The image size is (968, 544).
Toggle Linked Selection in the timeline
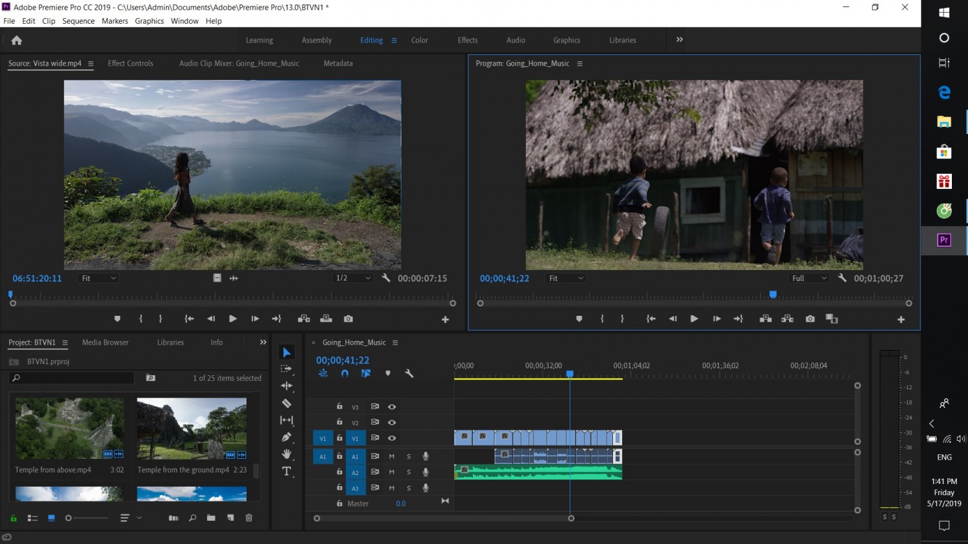pos(366,373)
